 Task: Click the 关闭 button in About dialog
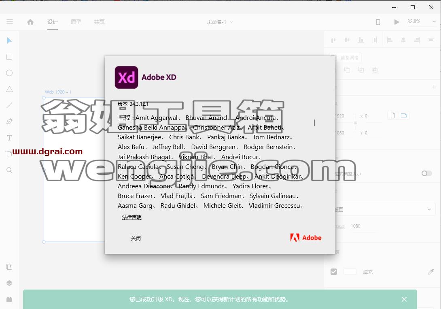coord(136,239)
